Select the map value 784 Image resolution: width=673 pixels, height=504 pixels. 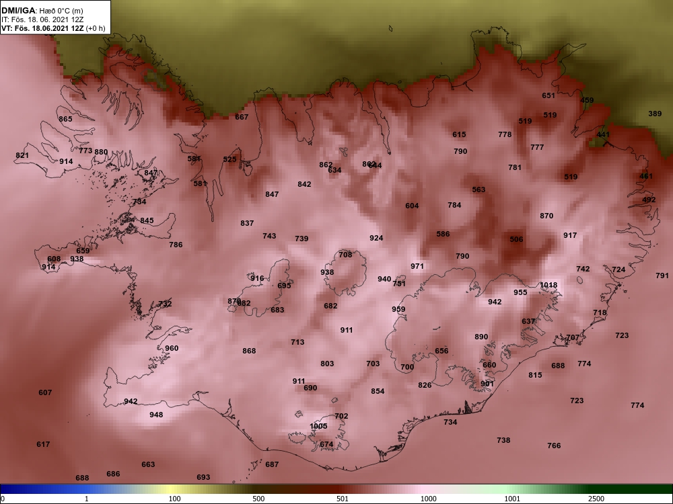(454, 205)
